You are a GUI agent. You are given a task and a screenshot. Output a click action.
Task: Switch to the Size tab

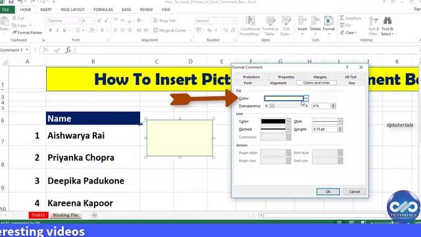[x=351, y=83]
